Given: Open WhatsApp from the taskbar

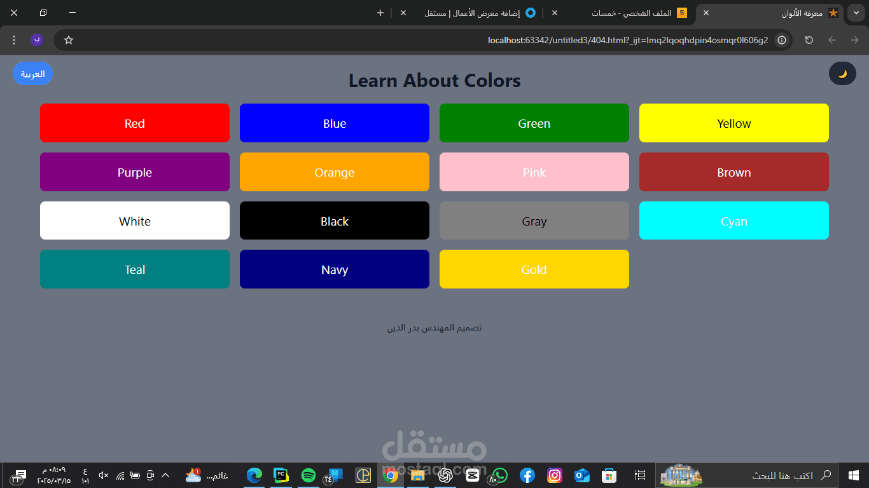Looking at the screenshot, I should [499, 475].
